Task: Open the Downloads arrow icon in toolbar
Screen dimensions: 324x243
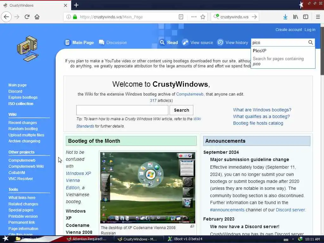Action: point(285,17)
